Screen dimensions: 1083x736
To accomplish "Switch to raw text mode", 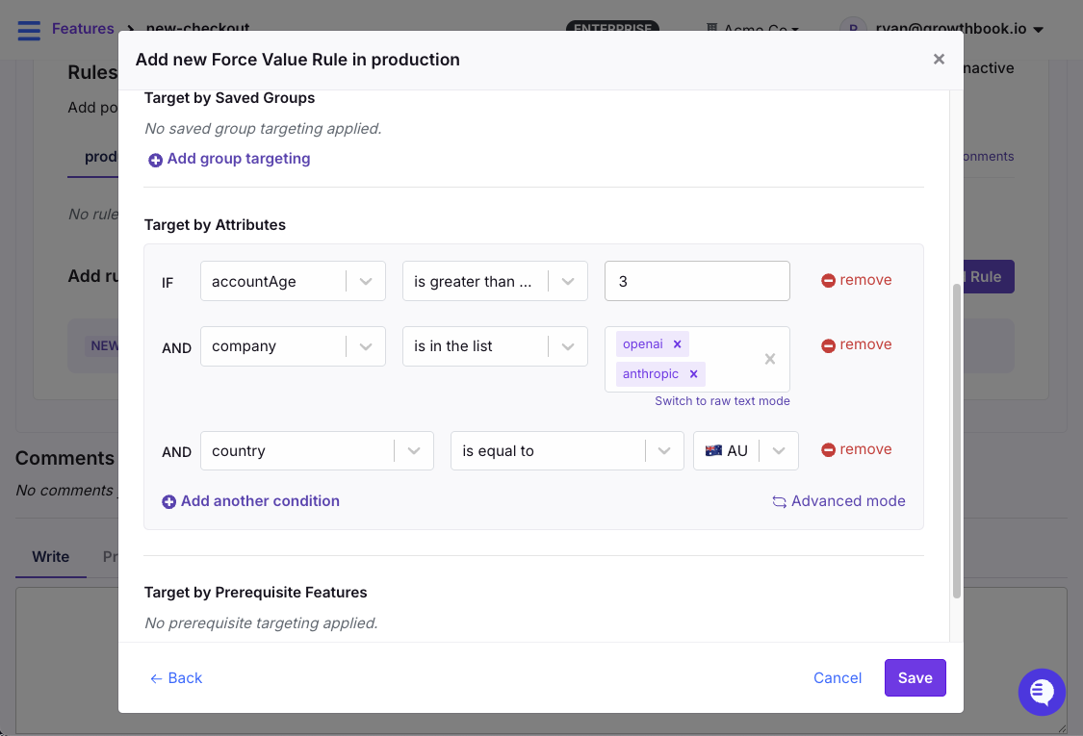I will coord(722,401).
